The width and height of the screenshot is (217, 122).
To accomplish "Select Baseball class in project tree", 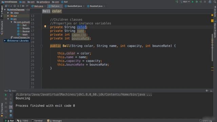I will [x=23, y=28].
